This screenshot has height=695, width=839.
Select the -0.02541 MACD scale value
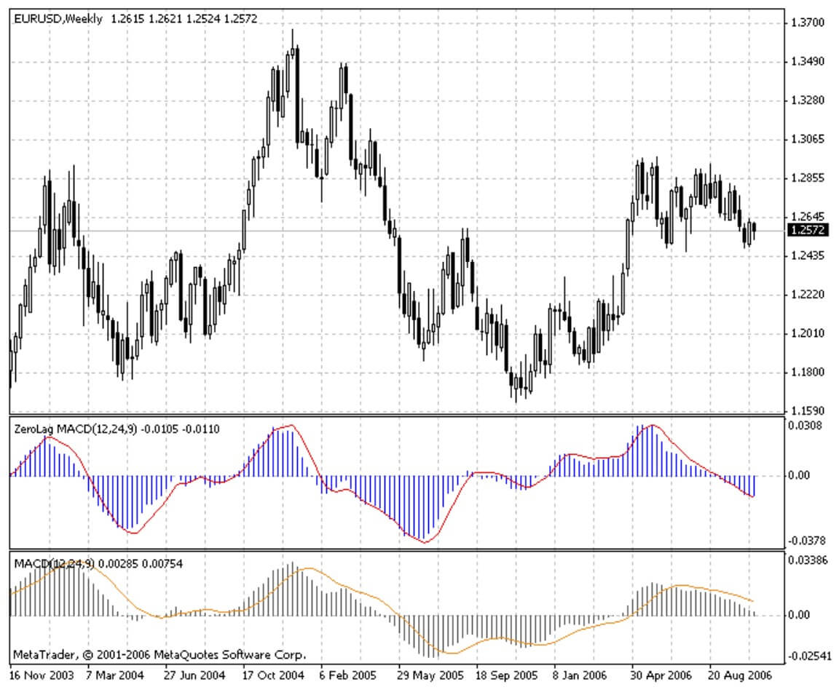click(808, 656)
